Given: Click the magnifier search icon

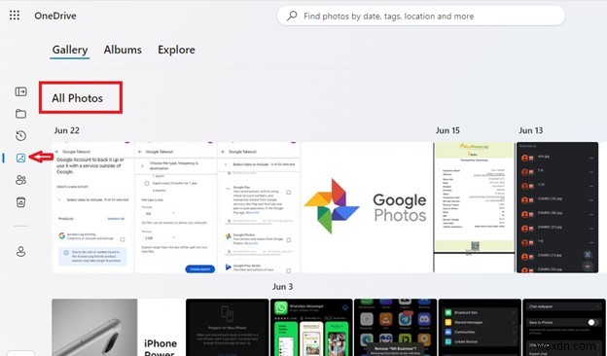Looking at the screenshot, I should tap(292, 16).
